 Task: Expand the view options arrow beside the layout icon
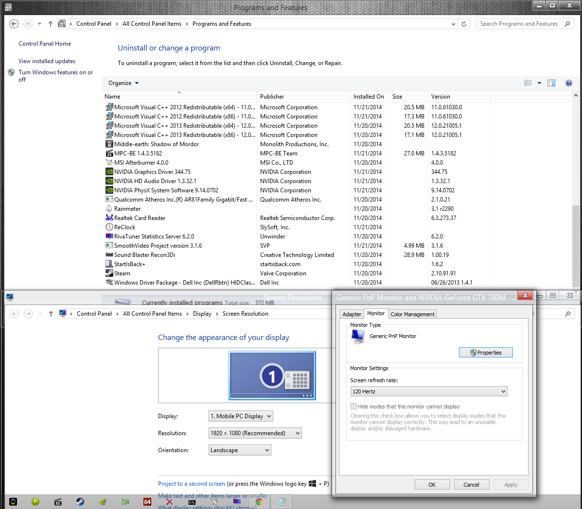click(539, 83)
